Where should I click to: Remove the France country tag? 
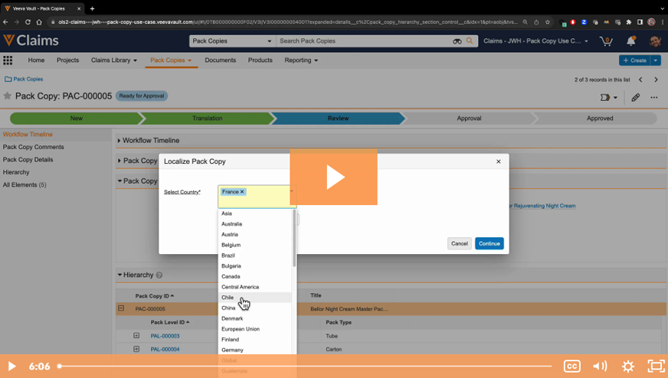pos(242,192)
